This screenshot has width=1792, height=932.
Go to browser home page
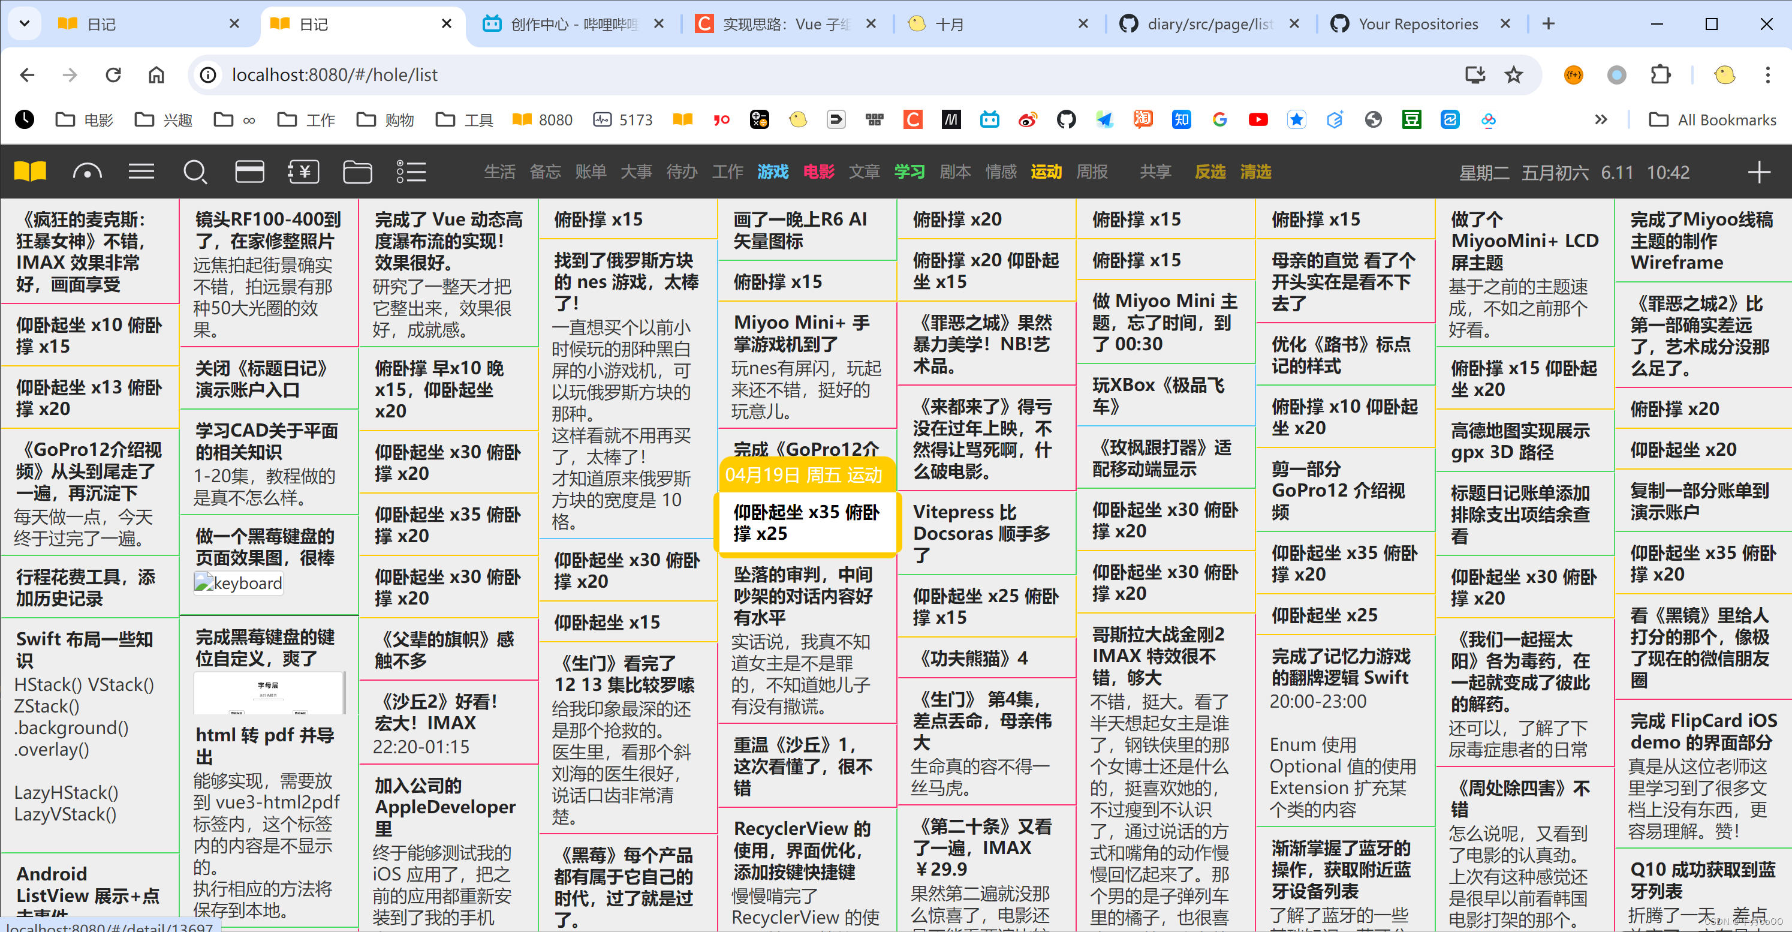(x=156, y=74)
